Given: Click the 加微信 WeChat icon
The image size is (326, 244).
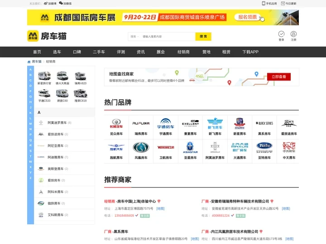Looking at the screenshot, I should point(61,3).
